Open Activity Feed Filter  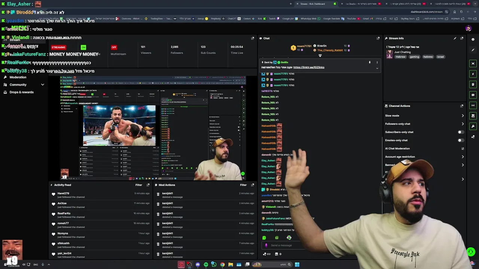pos(138,185)
